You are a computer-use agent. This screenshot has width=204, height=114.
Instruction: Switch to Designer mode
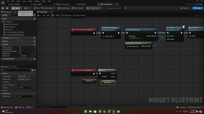(x=185, y=8)
